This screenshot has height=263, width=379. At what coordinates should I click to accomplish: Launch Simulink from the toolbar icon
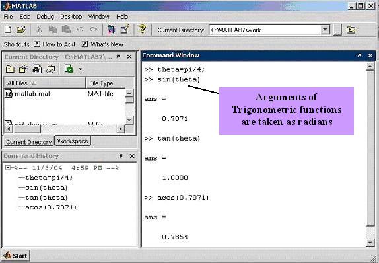[111, 30]
